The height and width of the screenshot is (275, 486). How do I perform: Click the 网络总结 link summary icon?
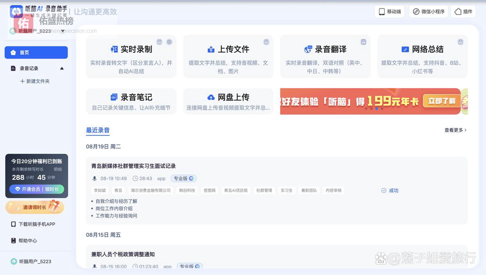[x=405, y=50]
